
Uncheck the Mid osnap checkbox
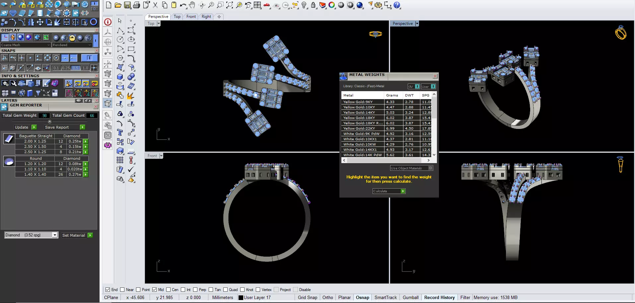tap(155, 289)
